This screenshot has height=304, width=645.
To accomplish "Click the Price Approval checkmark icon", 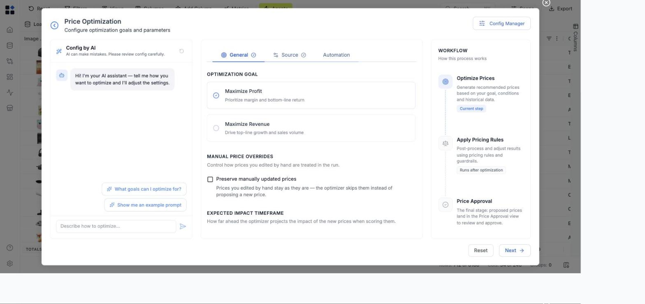I will coord(445,204).
